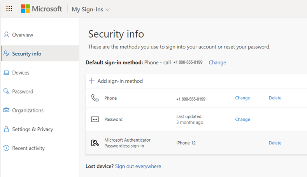This screenshot has width=307, height=177.
Task: Click the Organizations briefcase icon
Action: pyautogui.click(x=6, y=110)
